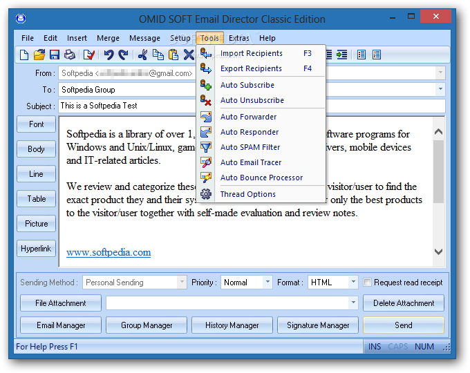Click the message body scrollbar down arrow

pyautogui.click(x=438, y=251)
